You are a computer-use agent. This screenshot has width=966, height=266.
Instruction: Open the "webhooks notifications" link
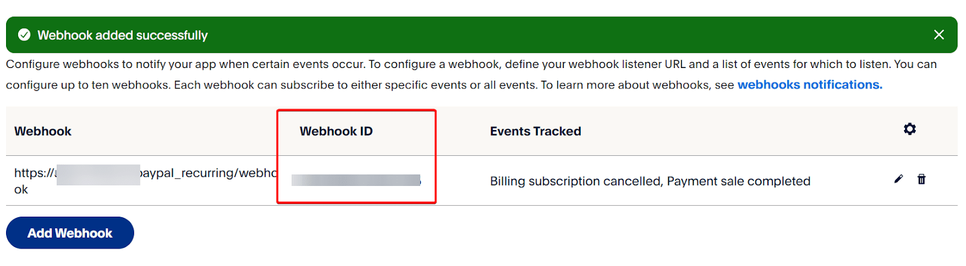810,85
